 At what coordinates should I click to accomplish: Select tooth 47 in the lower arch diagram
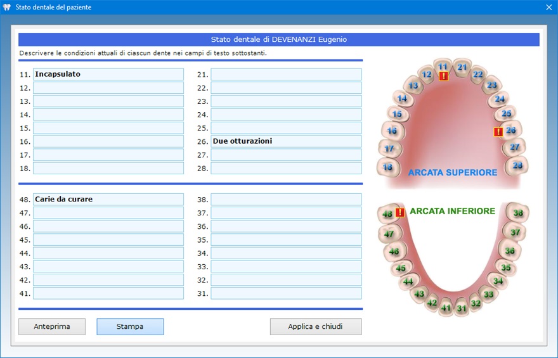(x=389, y=234)
